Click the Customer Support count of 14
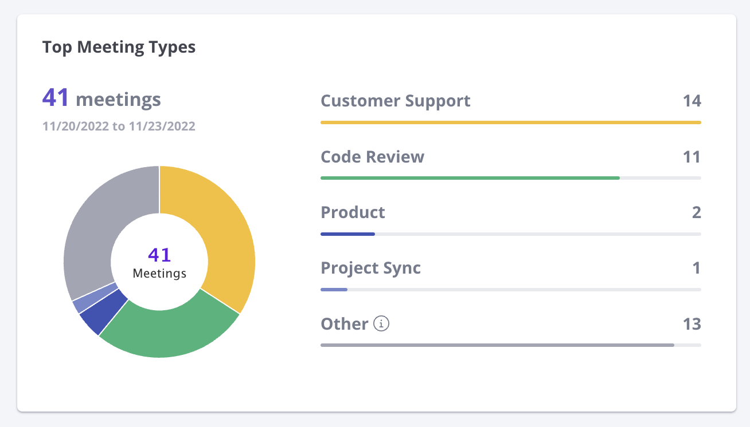This screenshot has width=750, height=427. click(692, 101)
